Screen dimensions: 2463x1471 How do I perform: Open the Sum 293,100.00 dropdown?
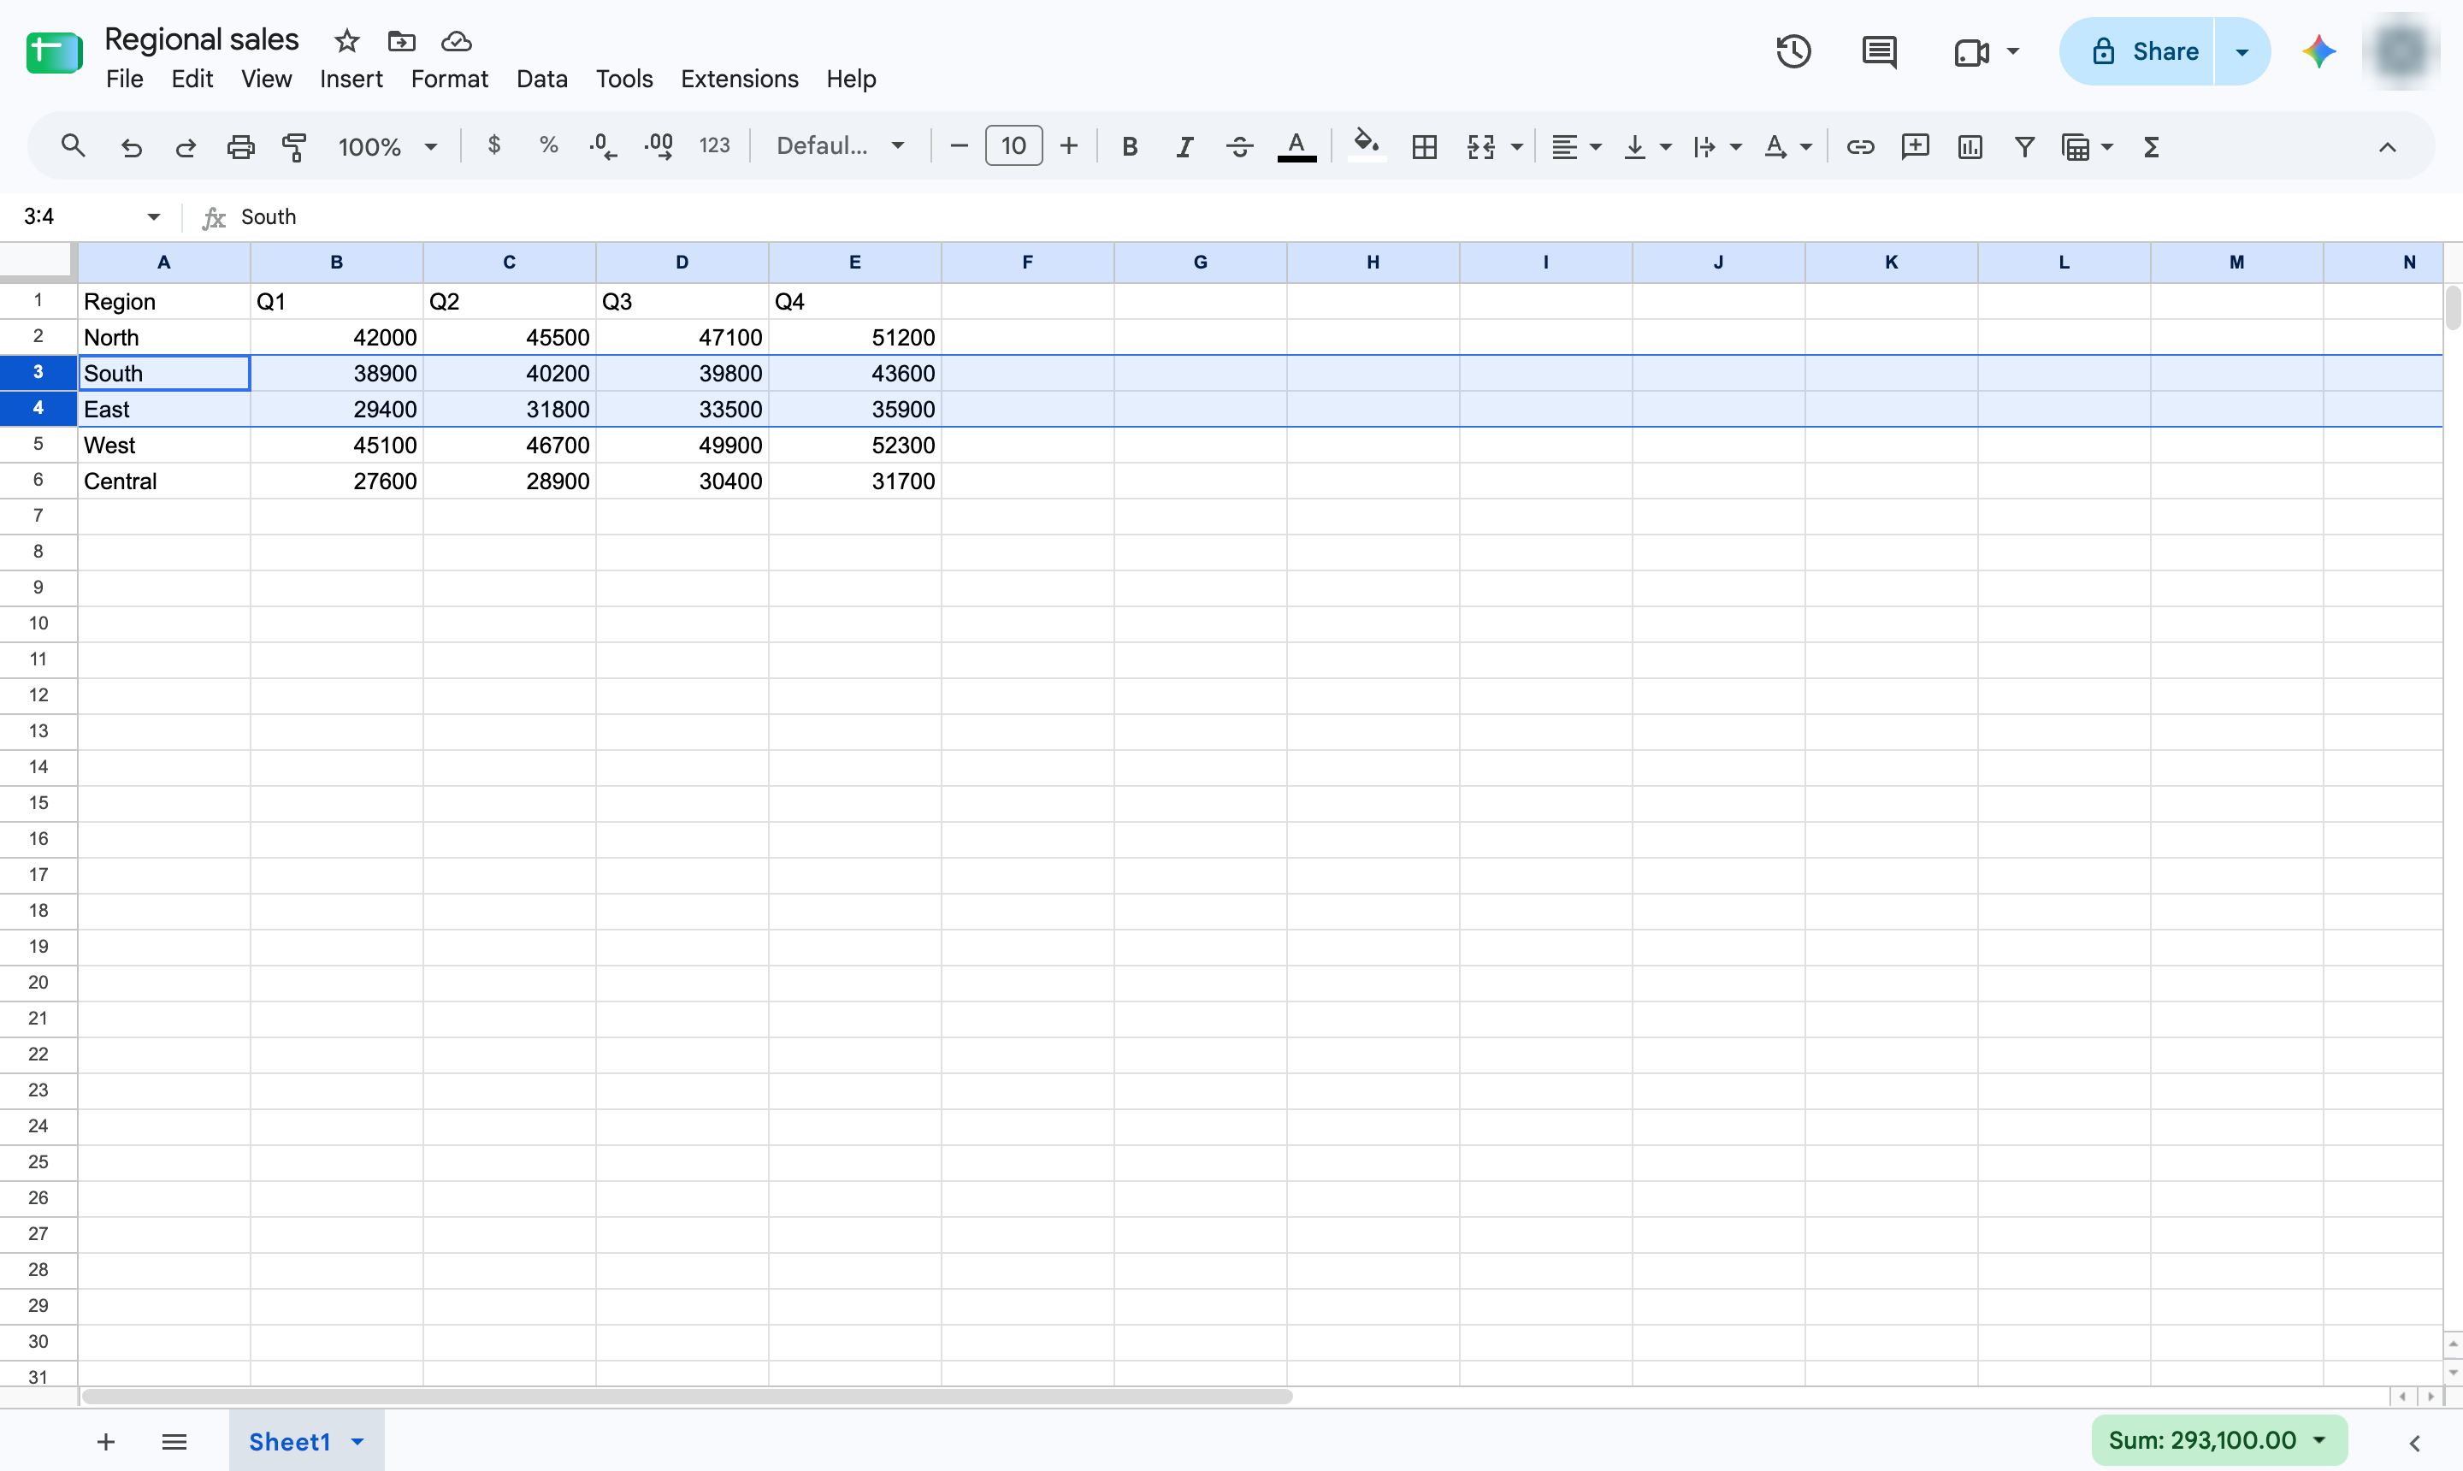click(2218, 1439)
